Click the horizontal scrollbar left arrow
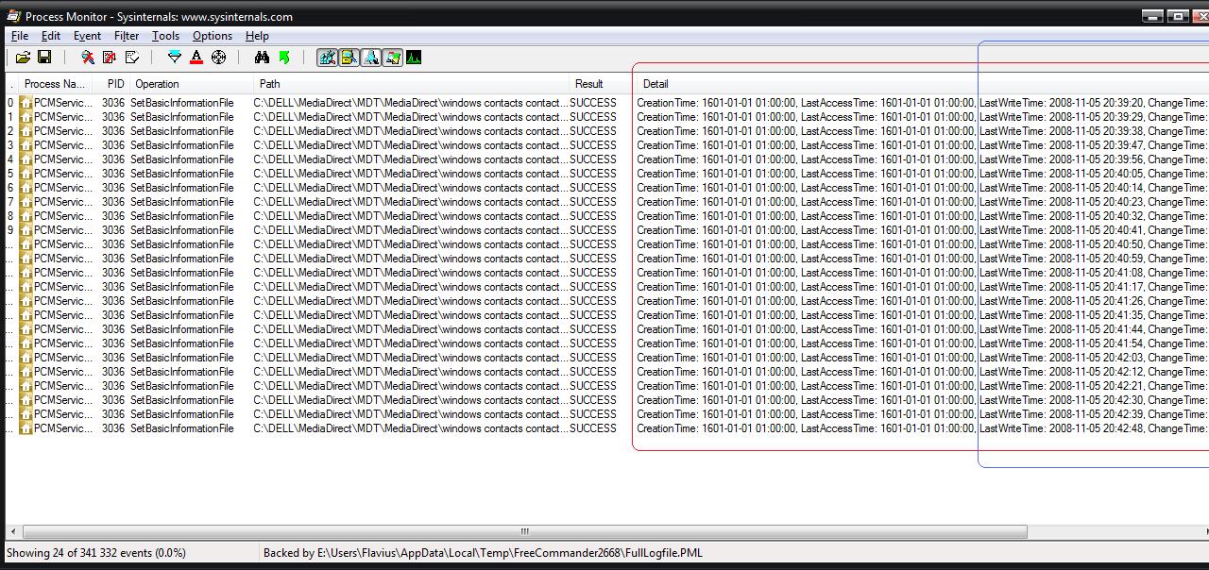1209x570 pixels. (12, 531)
